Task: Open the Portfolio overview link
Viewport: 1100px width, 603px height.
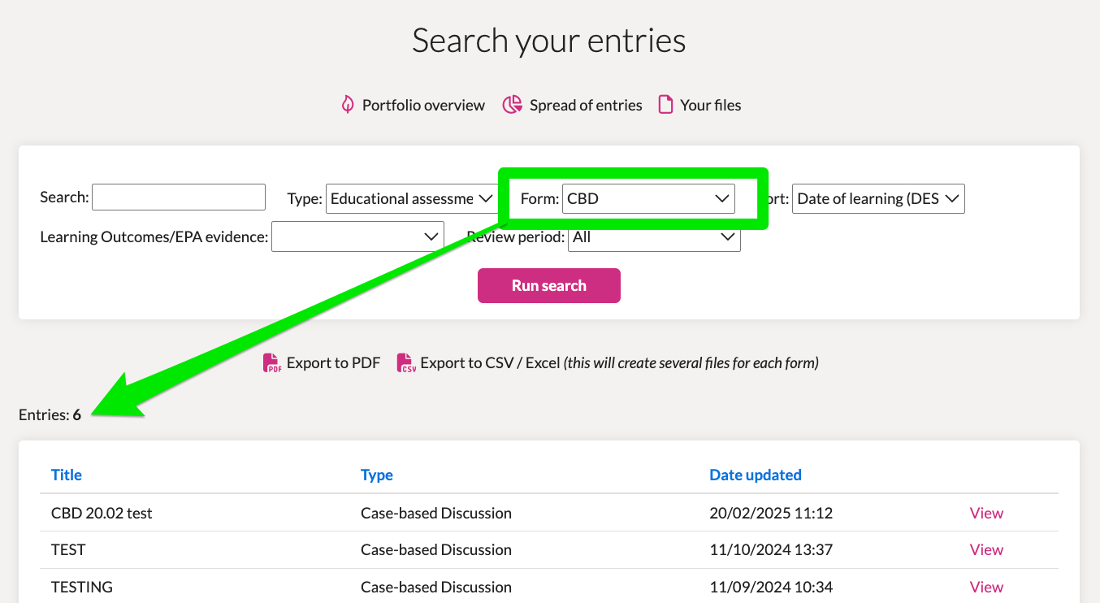Action: click(423, 105)
